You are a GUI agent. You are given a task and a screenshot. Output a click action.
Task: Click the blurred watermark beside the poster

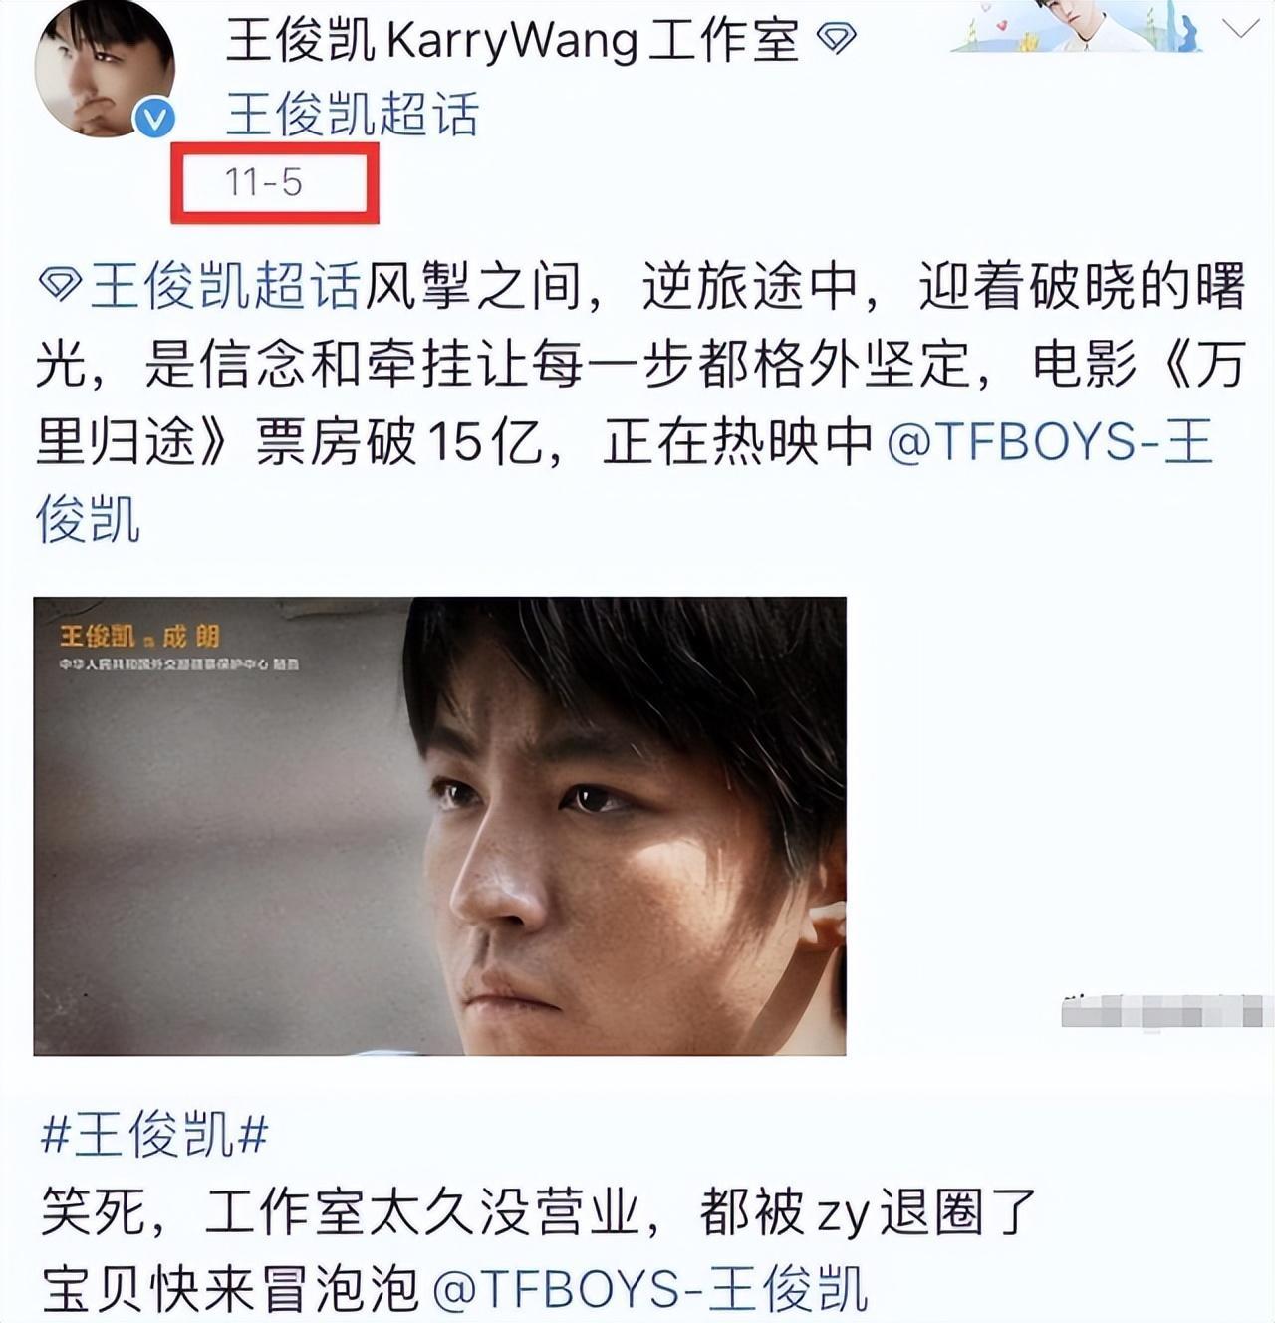point(1167,1011)
